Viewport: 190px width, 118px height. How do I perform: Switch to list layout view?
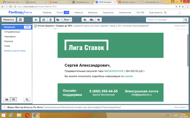[14, 99]
